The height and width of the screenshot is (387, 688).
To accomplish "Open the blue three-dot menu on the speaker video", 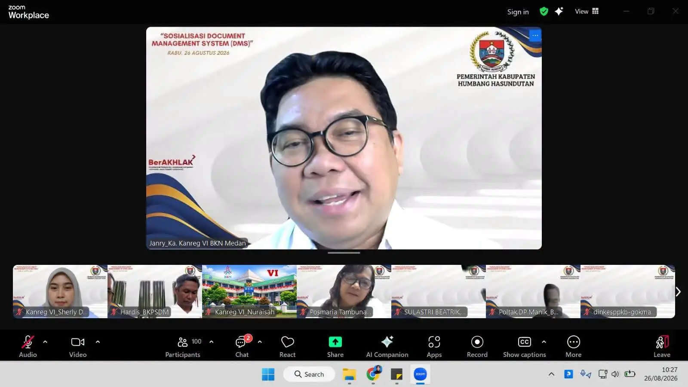I will click(x=535, y=36).
